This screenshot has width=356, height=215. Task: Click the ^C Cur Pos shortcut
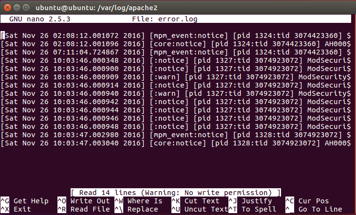pos(307,201)
